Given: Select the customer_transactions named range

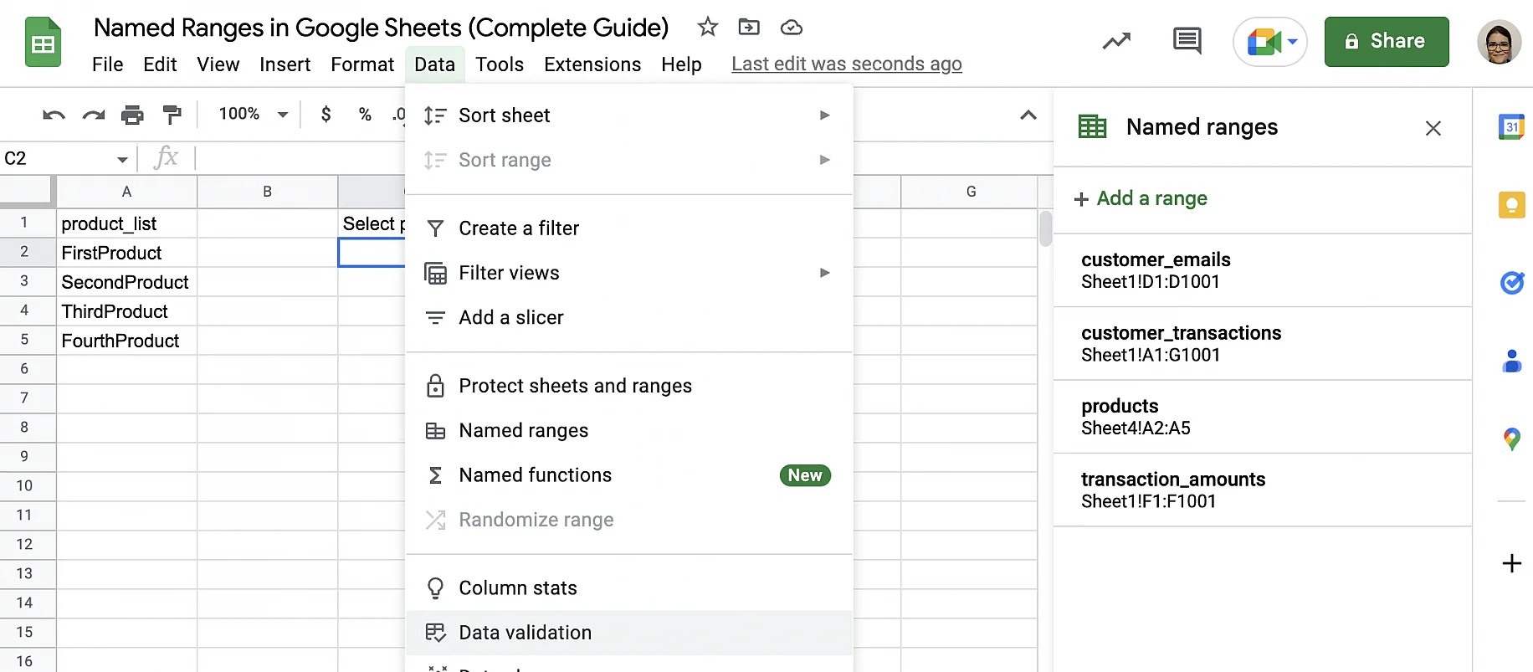Looking at the screenshot, I should [1262, 344].
